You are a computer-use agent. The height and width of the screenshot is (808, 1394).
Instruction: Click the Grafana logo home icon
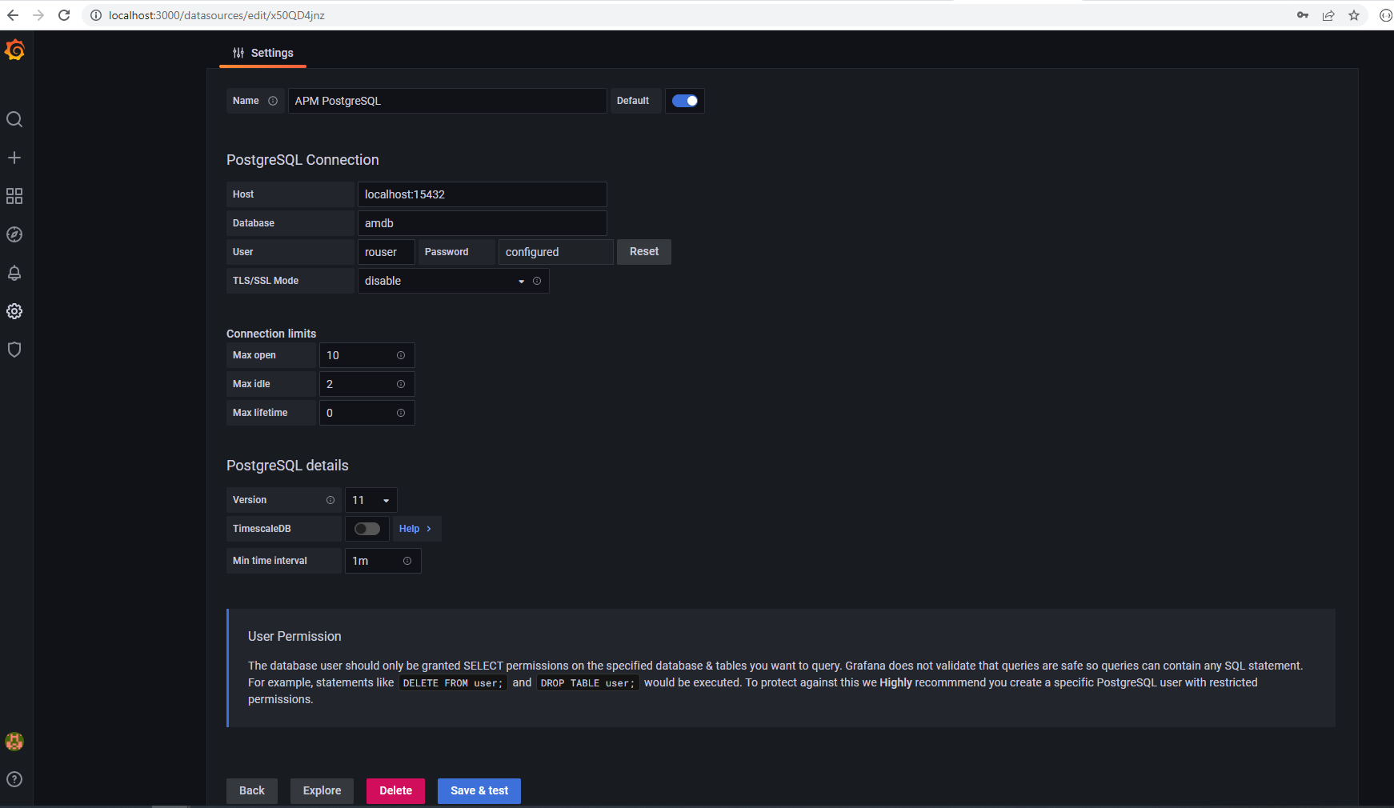click(14, 50)
